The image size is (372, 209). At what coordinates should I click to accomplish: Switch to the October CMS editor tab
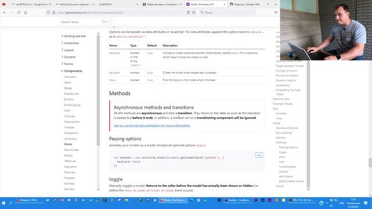[249, 4]
